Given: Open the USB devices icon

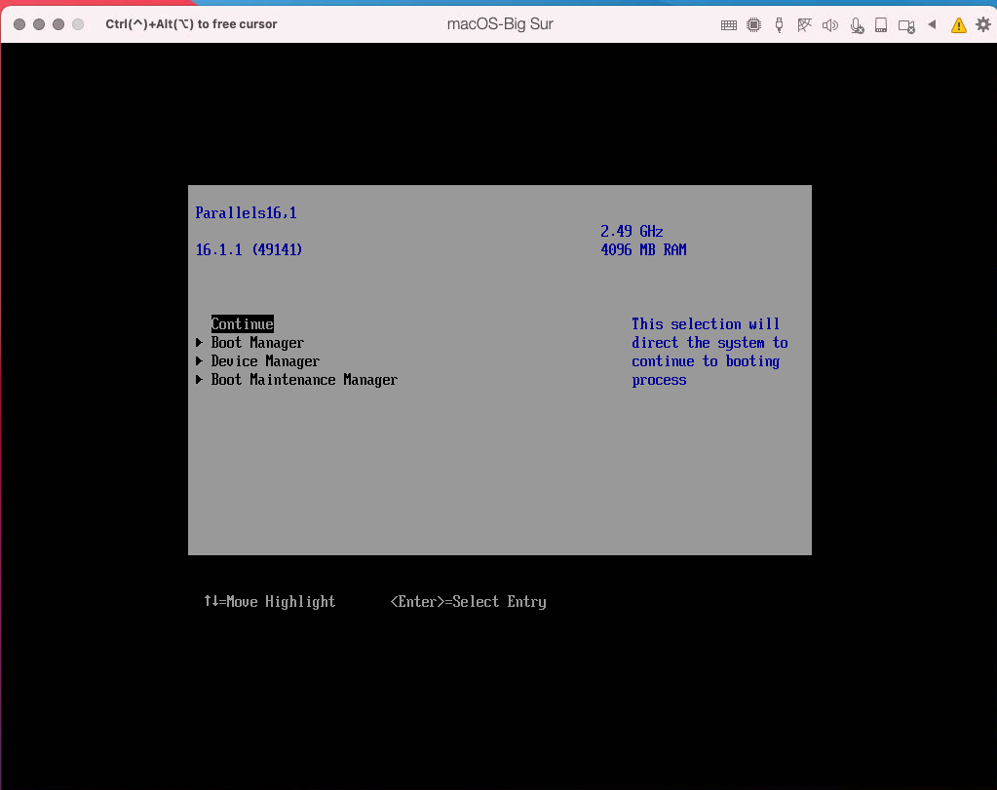Looking at the screenshot, I should 779,25.
